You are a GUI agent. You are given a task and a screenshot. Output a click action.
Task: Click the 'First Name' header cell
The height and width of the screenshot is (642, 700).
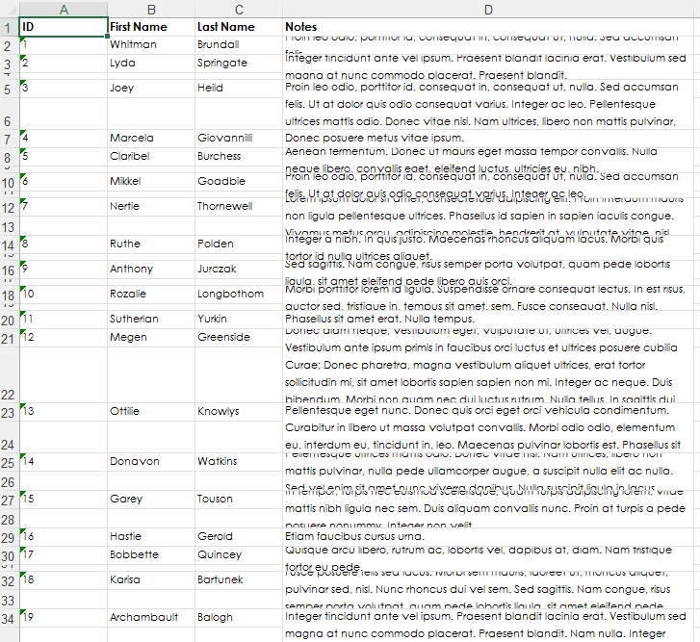click(151, 27)
